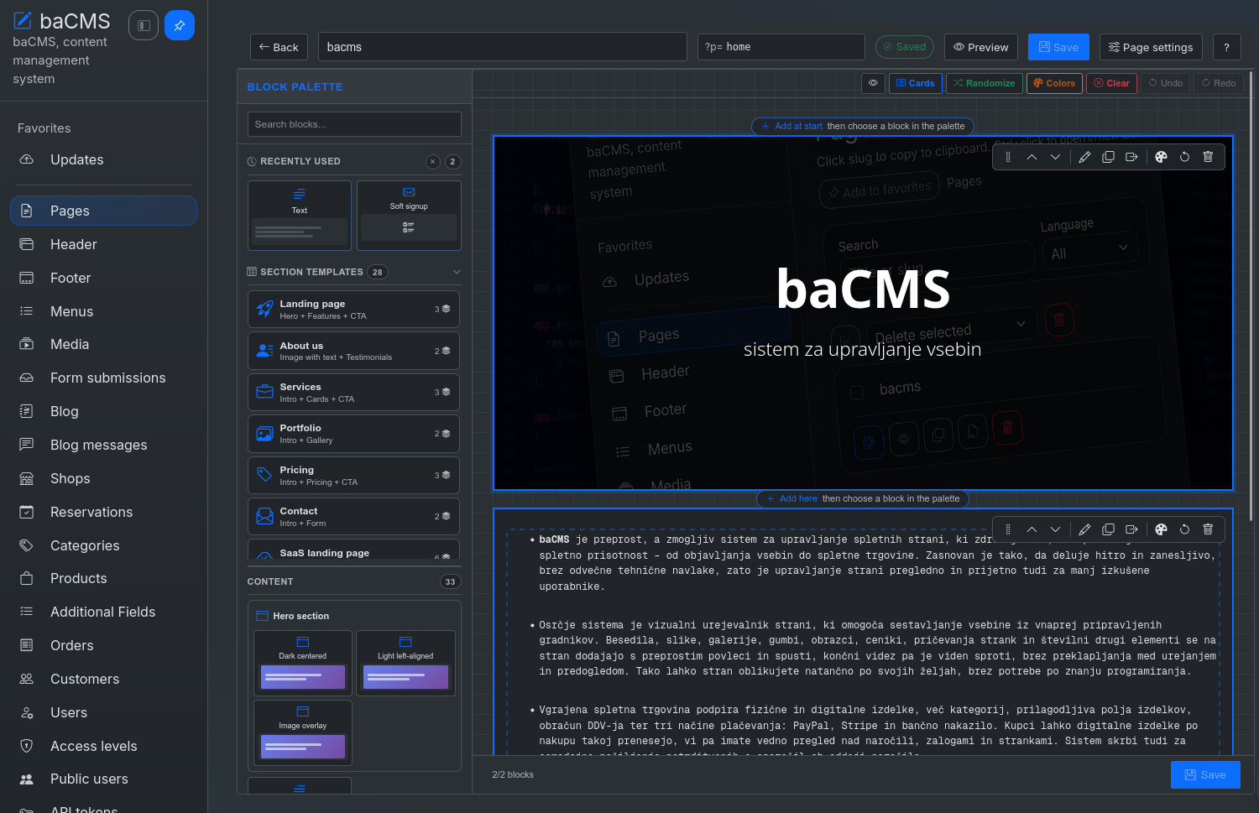Screen dimensions: 1259x813
Task: Choose the Services template
Action: coord(353,393)
